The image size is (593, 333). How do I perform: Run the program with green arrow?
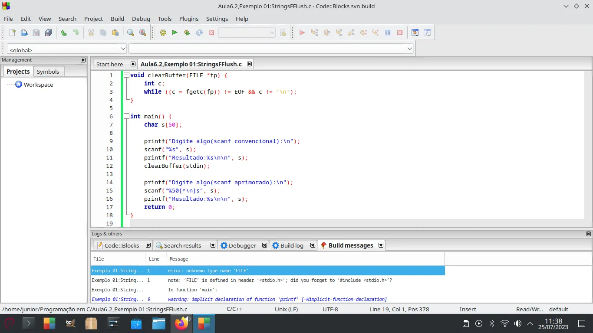click(175, 33)
